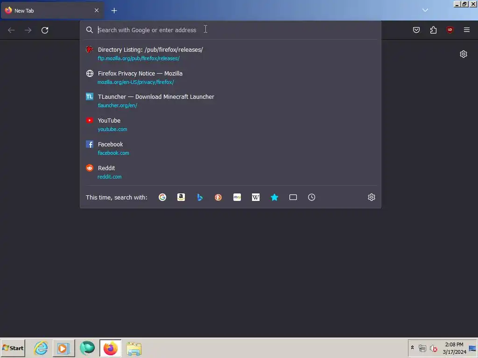Select the New Tab tab

52,11
